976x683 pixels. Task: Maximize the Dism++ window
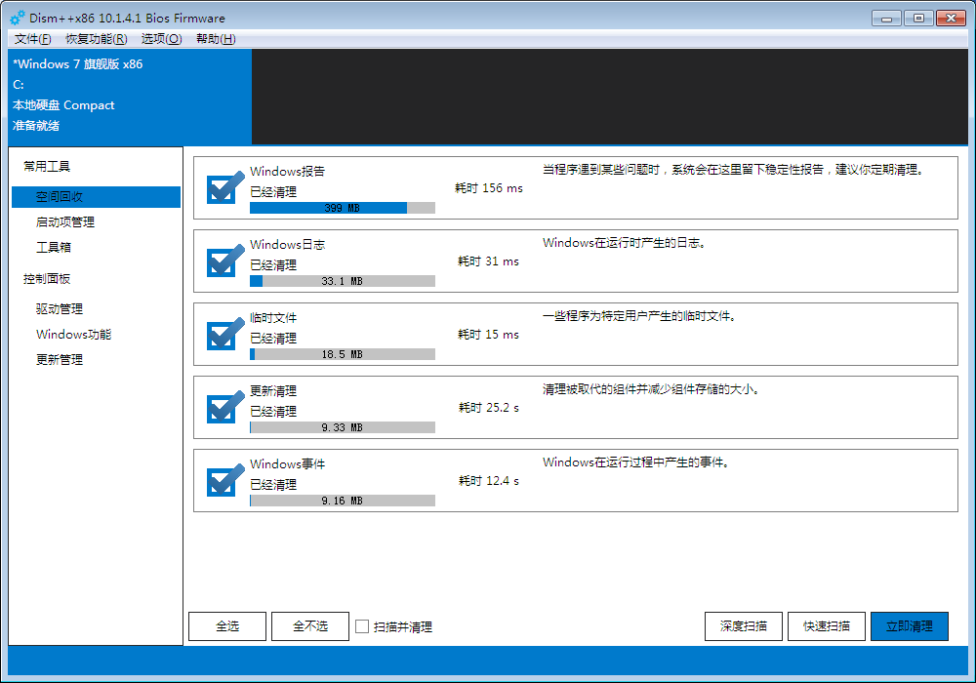pyautogui.click(x=918, y=19)
